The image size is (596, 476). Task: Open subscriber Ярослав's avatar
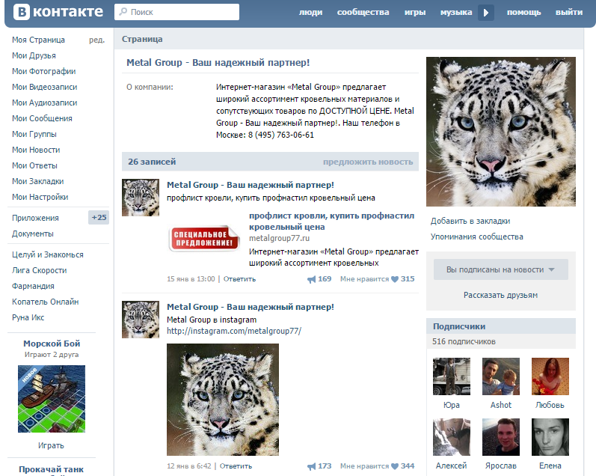click(x=501, y=437)
